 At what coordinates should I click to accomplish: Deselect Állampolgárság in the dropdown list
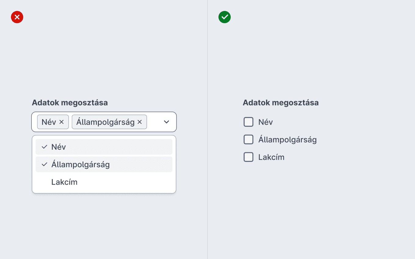coord(104,165)
